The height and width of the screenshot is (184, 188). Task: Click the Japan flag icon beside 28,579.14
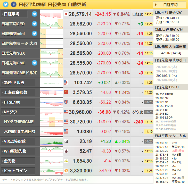[66, 14]
